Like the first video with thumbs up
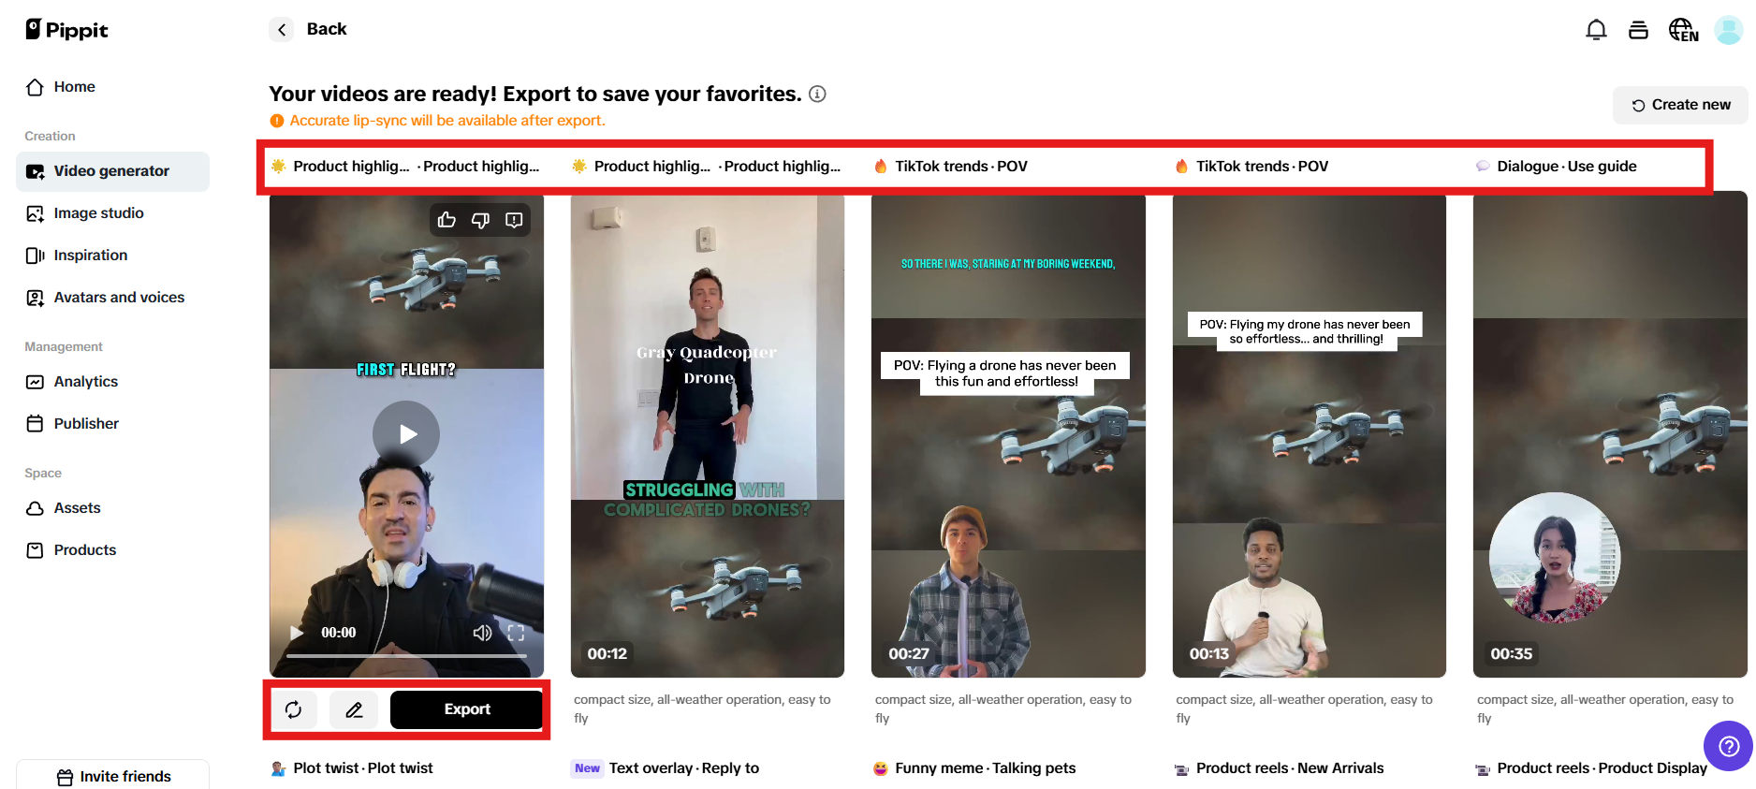This screenshot has height=789, width=1756. [x=446, y=220]
